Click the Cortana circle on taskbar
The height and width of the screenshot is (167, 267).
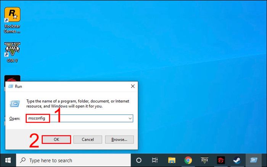point(139,160)
